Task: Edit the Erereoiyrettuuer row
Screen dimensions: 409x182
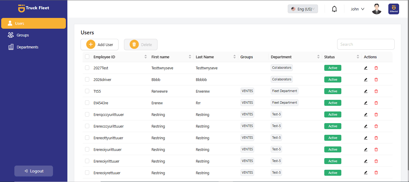Action: tap(366, 173)
